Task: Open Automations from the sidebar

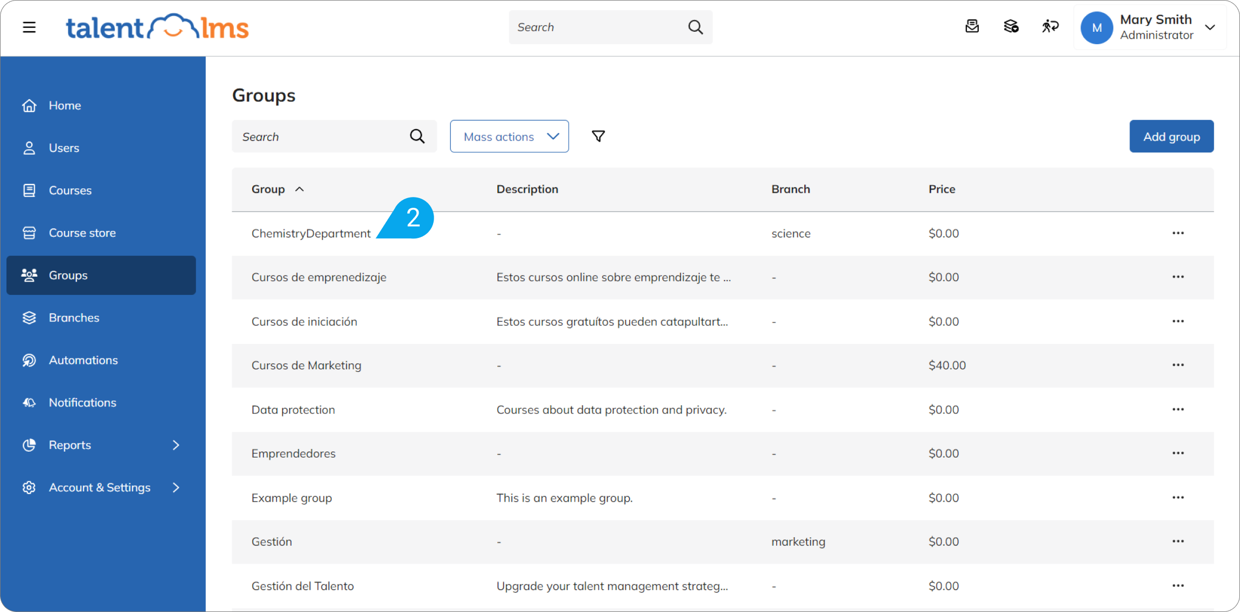Action: (83, 360)
